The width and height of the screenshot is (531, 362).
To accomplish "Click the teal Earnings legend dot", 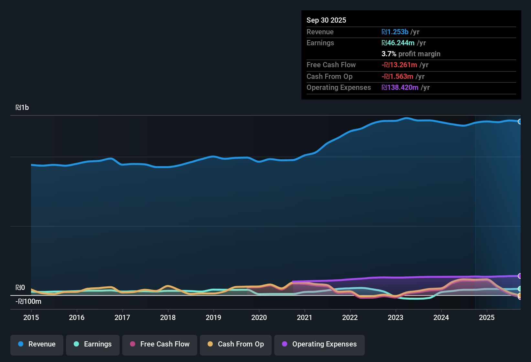I will pyautogui.click(x=76, y=344).
